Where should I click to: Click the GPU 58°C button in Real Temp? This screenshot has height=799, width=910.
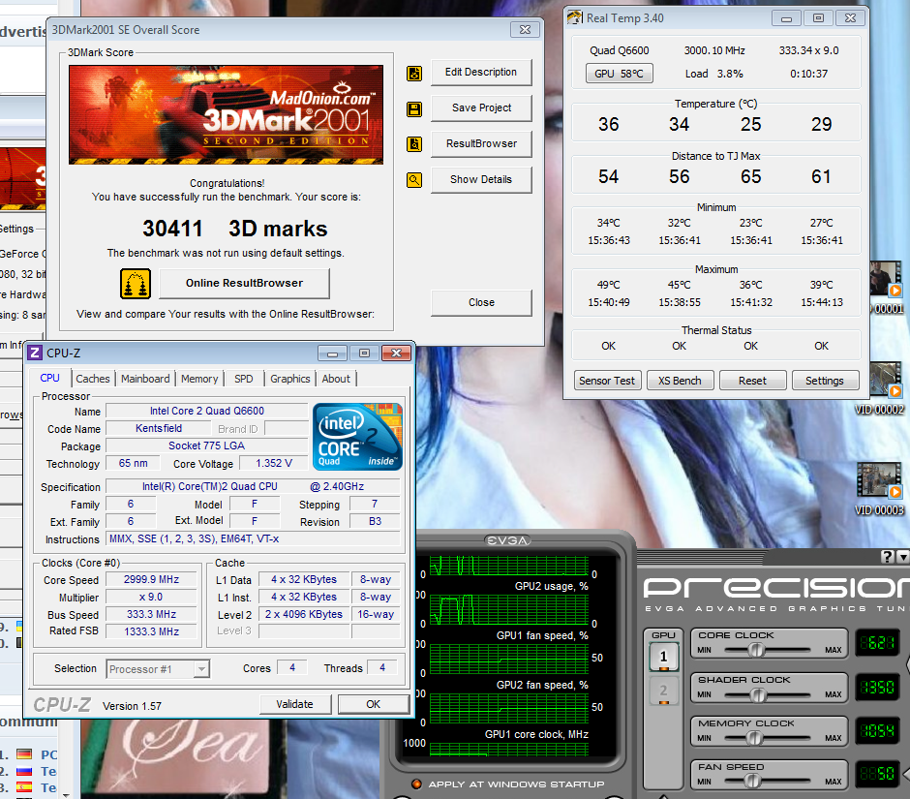tap(620, 74)
